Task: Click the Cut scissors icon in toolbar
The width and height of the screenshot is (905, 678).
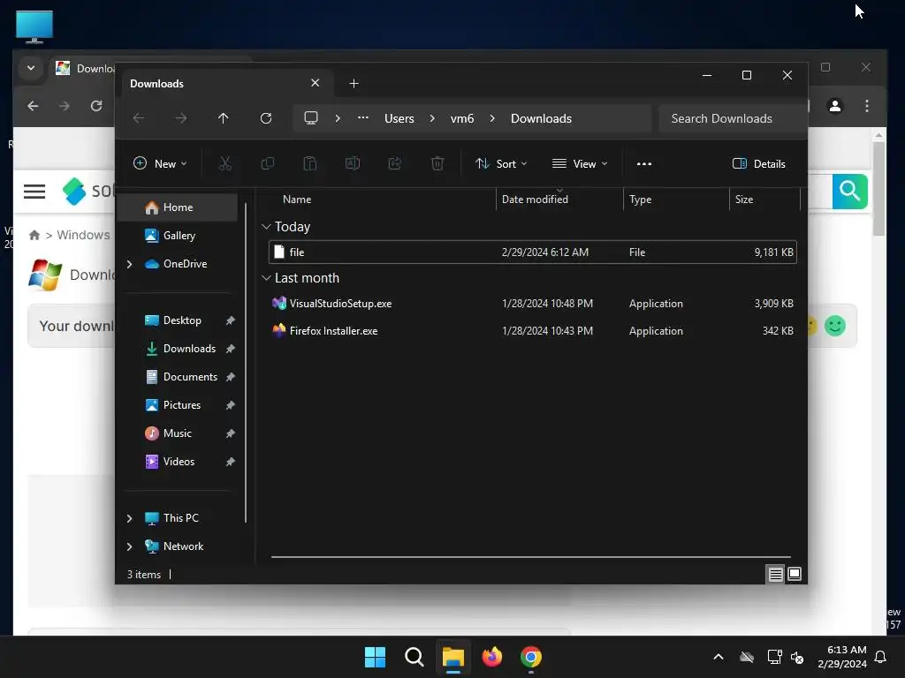Action: coord(225,163)
